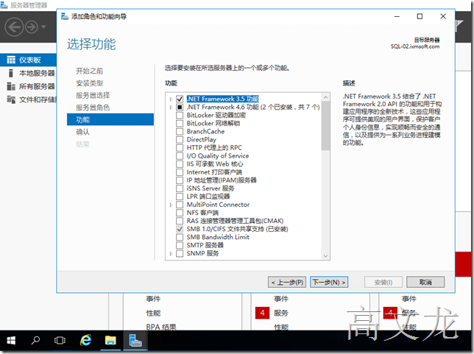Click Server Manager back arrow
The width and height of the screenshot is (474, 354).
click(x=14, y=27)
